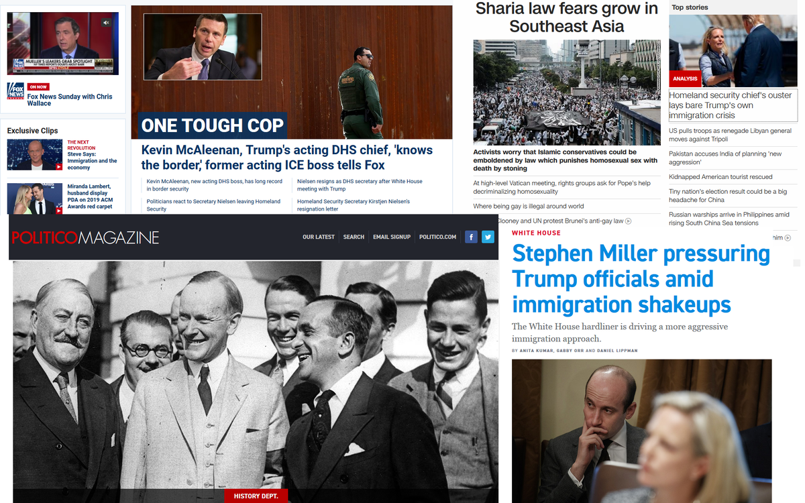805x503 pixels.
Task: Click author name Anita Kumar
Action: point(538,351)
